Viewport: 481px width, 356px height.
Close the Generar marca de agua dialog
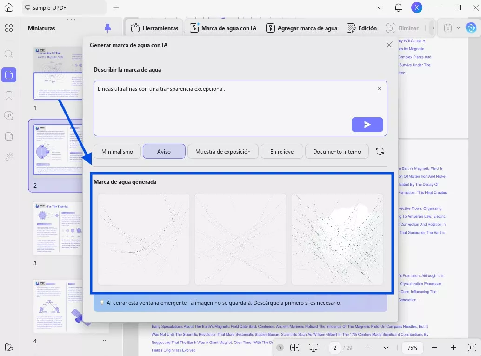(x=389, y=45)
